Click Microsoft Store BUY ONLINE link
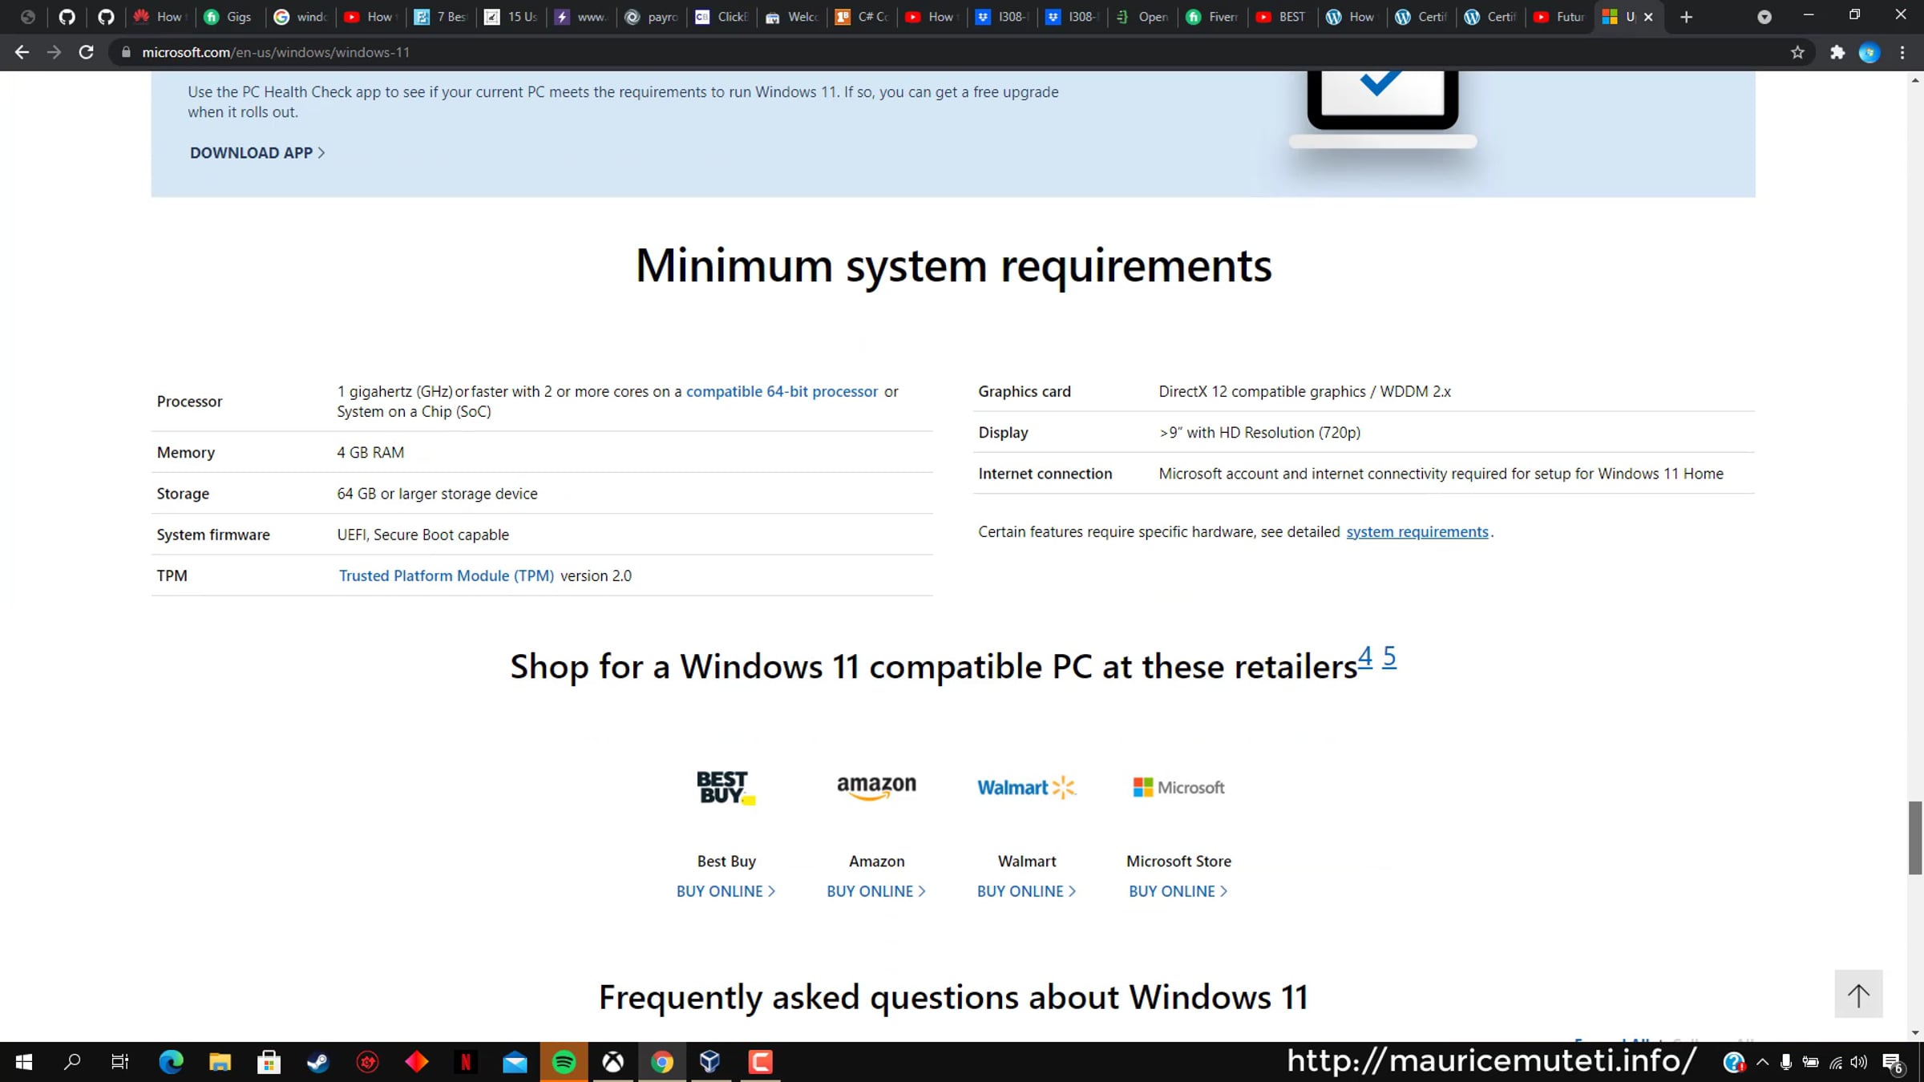 (1178, 891)
